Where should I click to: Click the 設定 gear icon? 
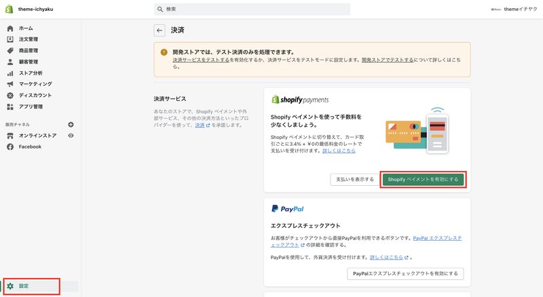click(10, 286)
